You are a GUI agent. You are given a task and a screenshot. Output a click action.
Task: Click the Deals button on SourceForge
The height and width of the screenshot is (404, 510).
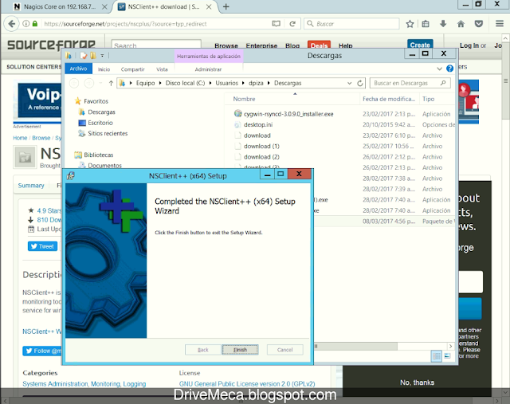(x=319, y=45)
